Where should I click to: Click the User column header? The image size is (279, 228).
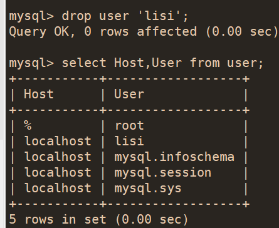(129, 94)
